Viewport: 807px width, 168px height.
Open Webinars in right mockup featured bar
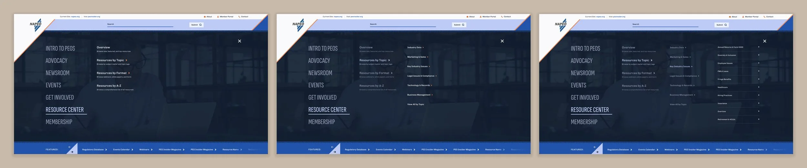[671, 150]
